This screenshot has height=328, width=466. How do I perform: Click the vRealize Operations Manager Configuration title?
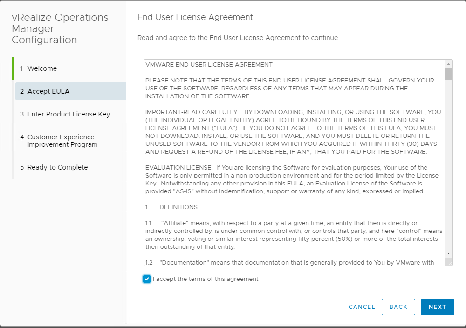pos(60,29)
